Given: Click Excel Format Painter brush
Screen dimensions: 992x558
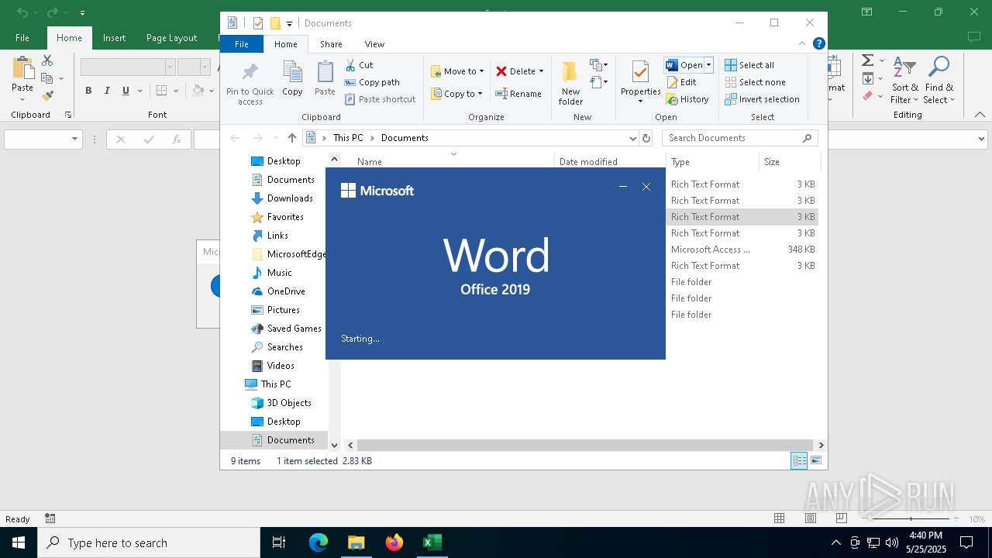Looking at the screenshot, I should pos(47,96).
